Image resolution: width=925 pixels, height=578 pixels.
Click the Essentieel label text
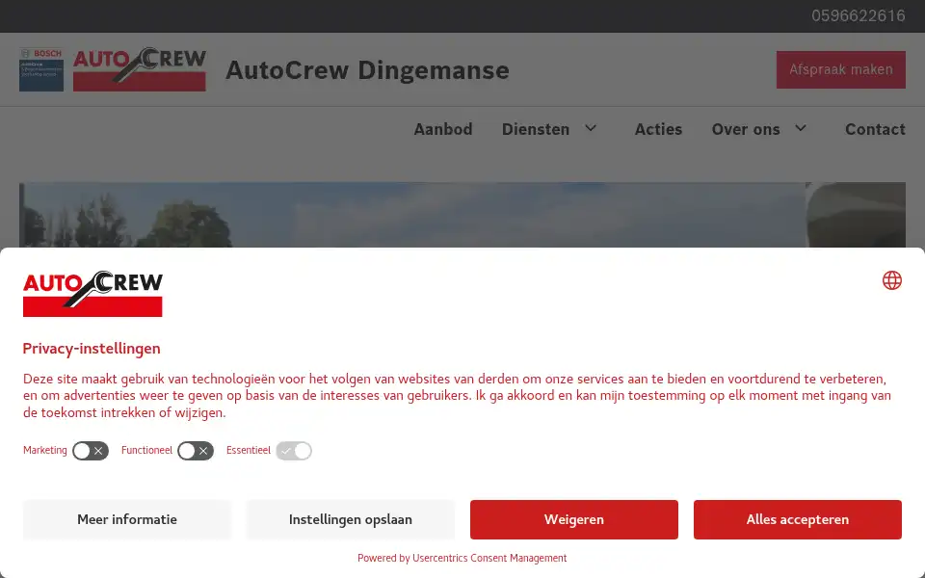coord(249,450)
